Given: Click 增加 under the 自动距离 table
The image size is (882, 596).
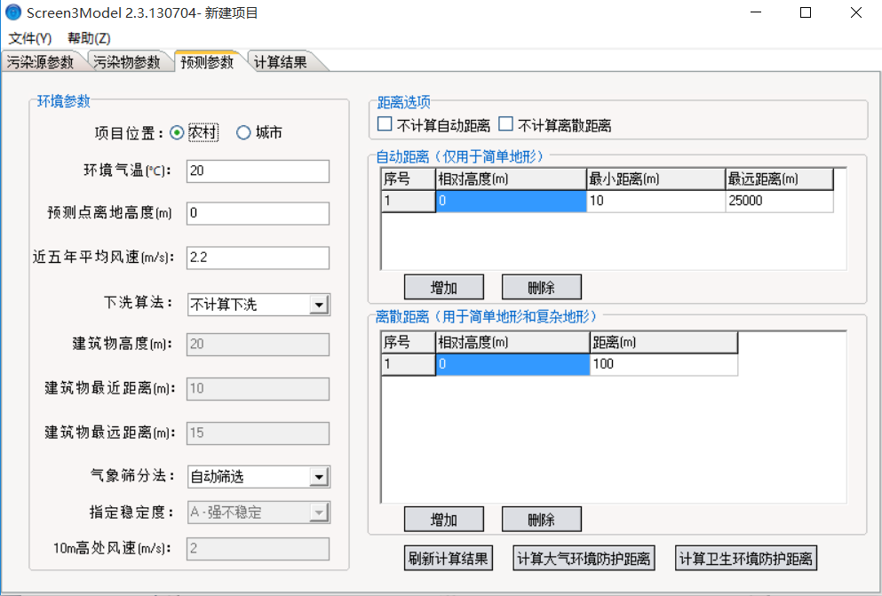Looking at the screenshot, I should pyautogui.click(x=443, y=287).
